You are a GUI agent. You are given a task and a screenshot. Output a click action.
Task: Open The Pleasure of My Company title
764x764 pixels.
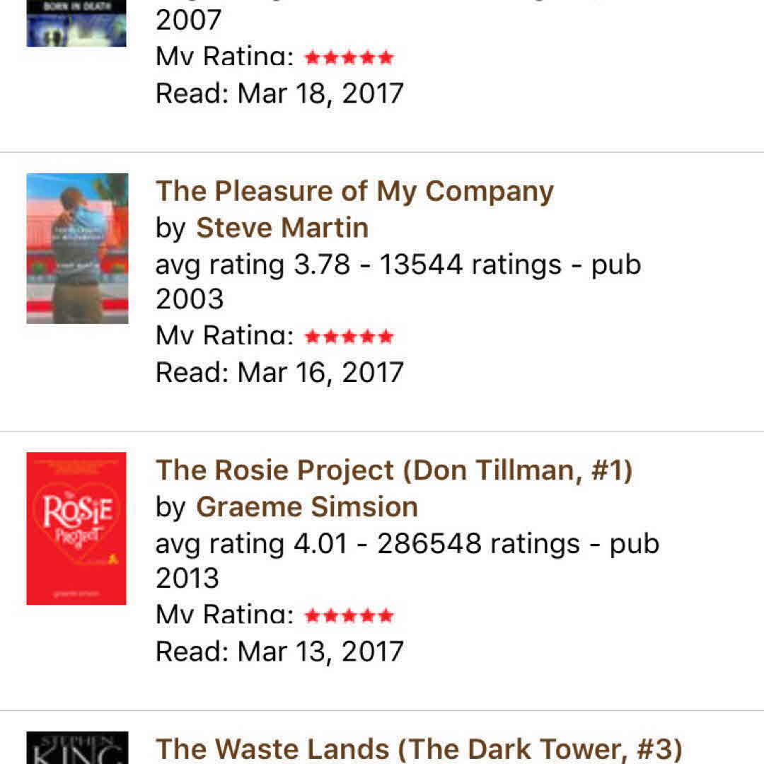pos(354,191)
